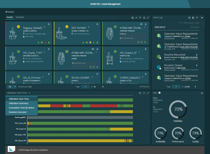The width and height of the screenshot is (210, 154).
Task: Expand Assets panel to fullscreen
Action: coord(148,18)
